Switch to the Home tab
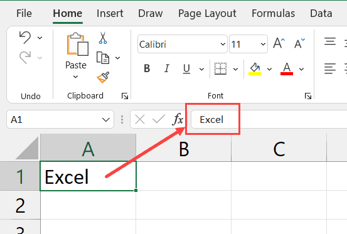Image resolution: width=347 pixels, height=234 pixels. tap(68, 14)
